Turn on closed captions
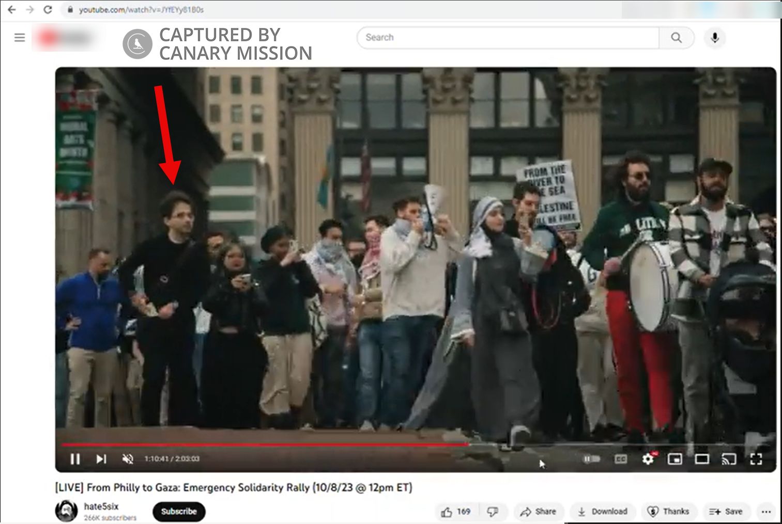The width and height of the screenshot is (782, 524). tap(620, 459)
